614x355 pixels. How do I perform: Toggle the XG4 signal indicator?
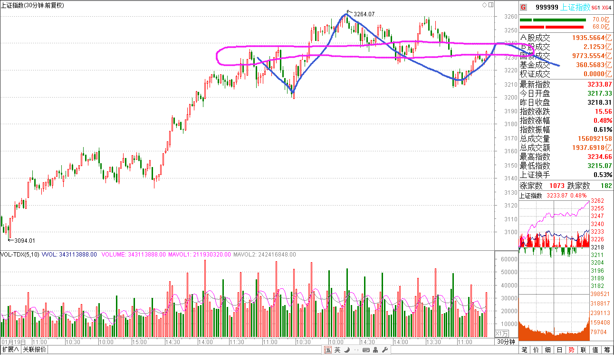tap(606, 7)
